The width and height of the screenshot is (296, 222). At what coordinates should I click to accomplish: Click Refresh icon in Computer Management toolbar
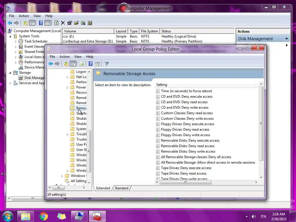(56, 23)
